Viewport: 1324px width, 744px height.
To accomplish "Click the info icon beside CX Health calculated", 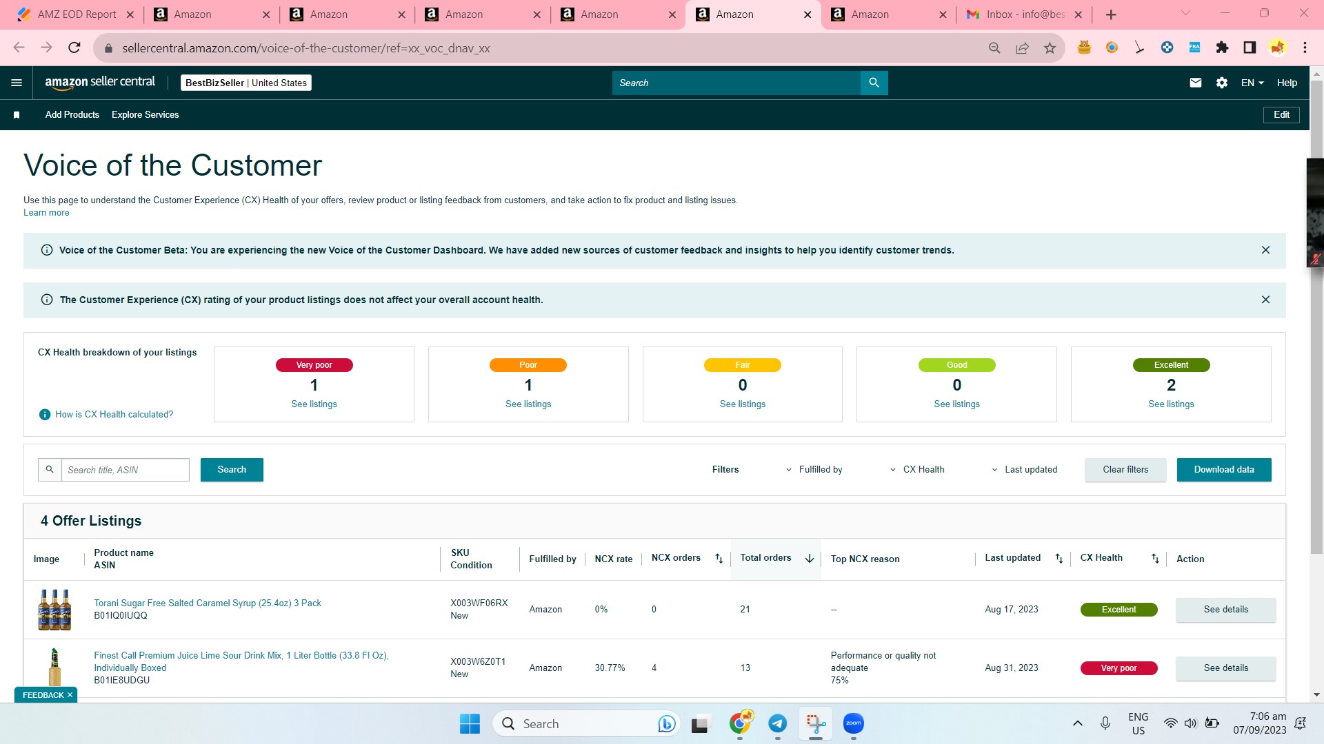I will [45, 415].
